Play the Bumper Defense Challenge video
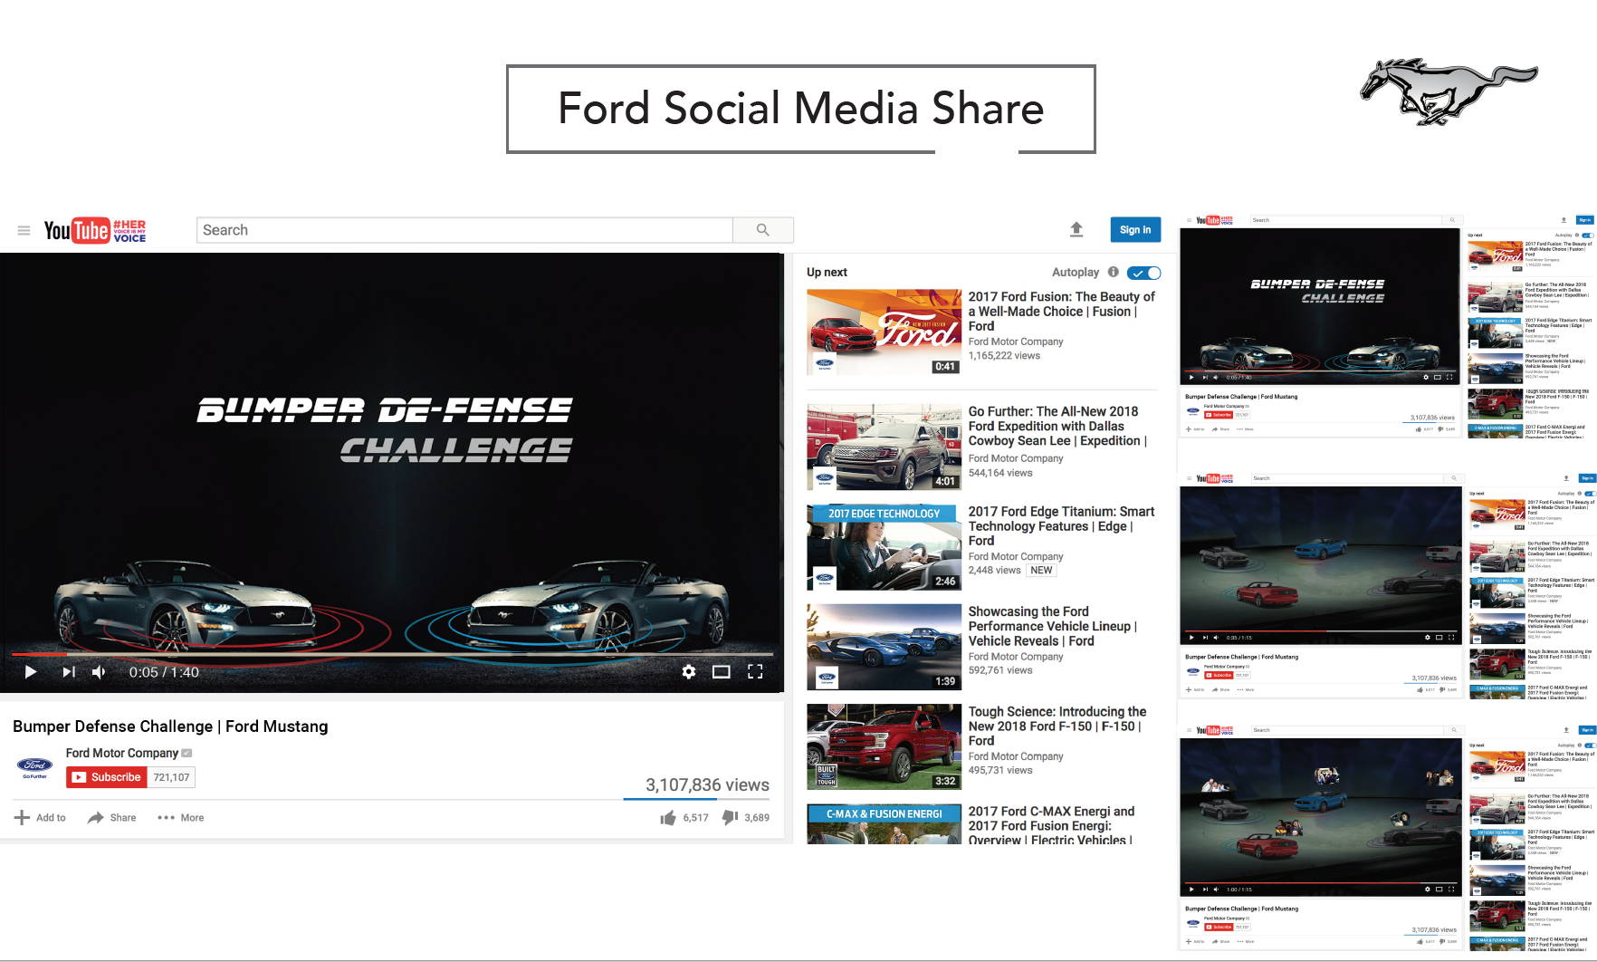Screen dimensions: 1597x962 tap(31, 672)
